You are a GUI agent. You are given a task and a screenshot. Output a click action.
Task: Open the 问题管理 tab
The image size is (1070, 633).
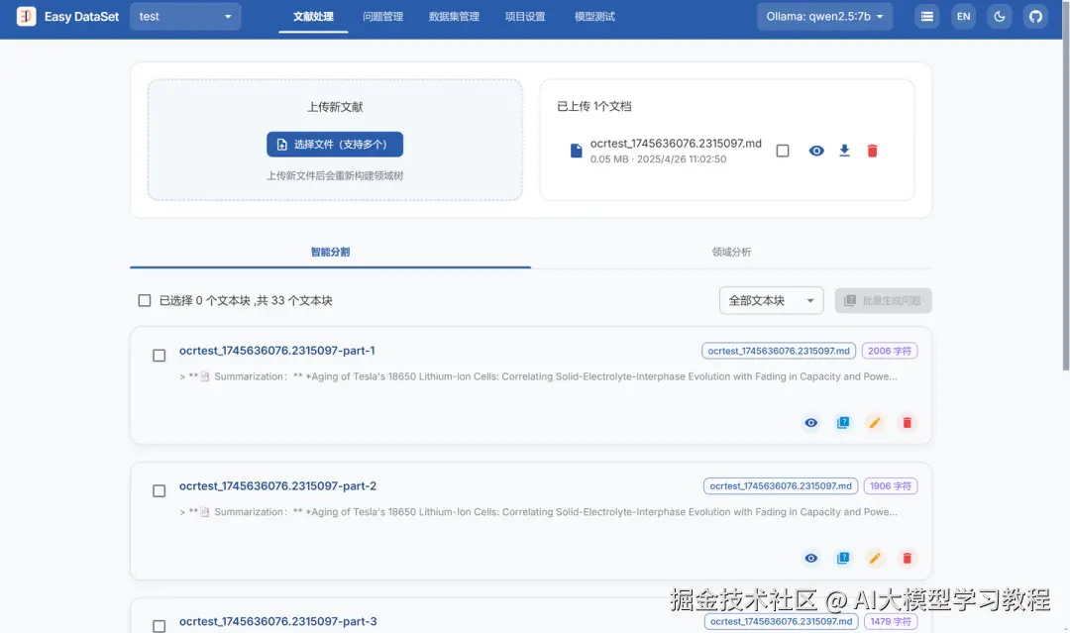[x=382, y=17]
